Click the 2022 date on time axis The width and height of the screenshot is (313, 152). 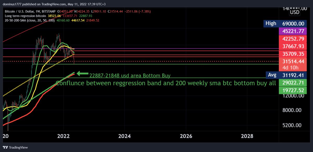[63, 136]
